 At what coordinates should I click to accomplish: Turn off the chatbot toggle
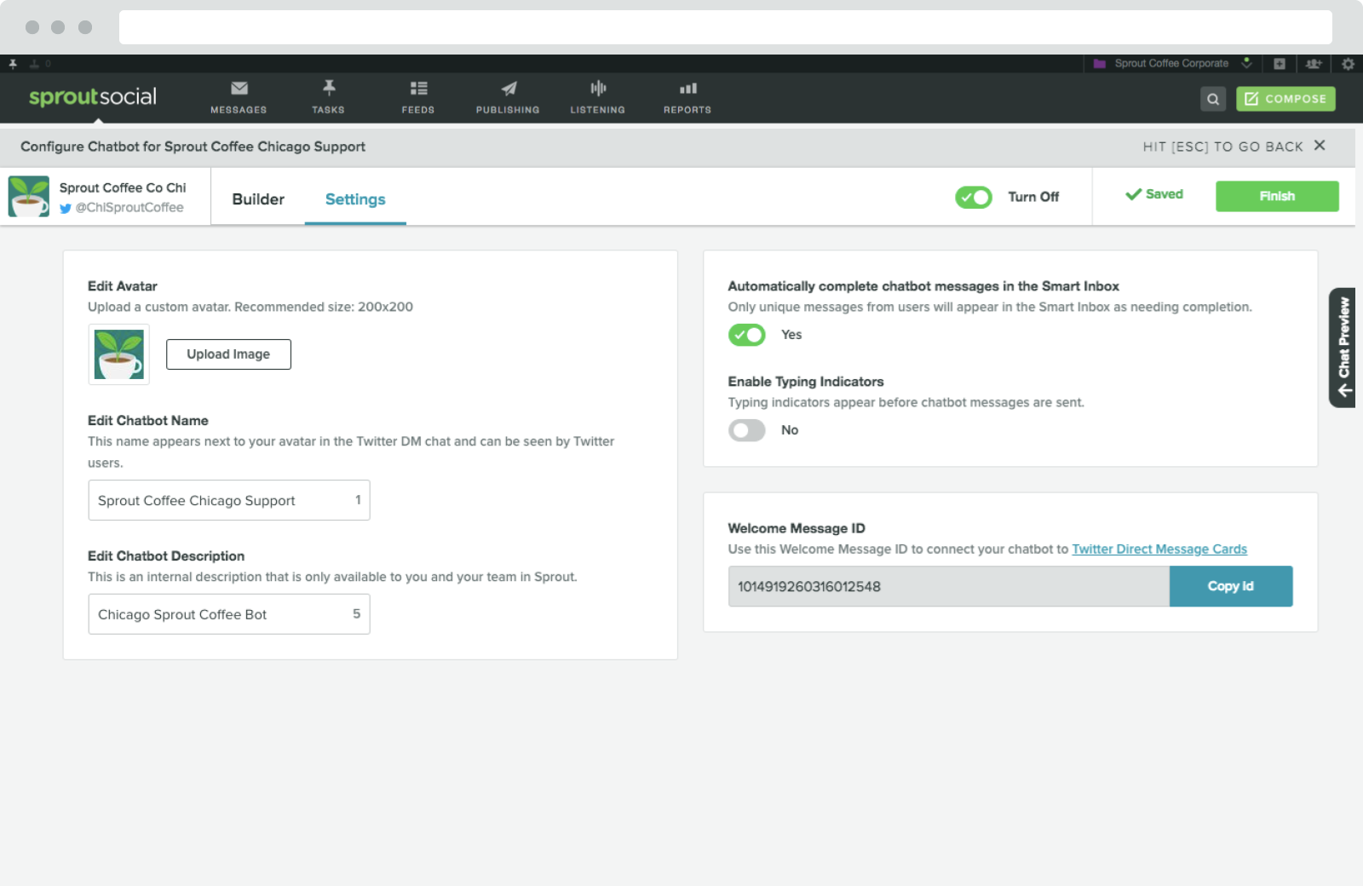pyautogui.click(x=974, y=198)
